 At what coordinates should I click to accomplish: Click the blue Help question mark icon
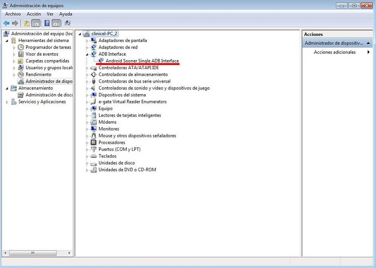(x=47, y=23)
